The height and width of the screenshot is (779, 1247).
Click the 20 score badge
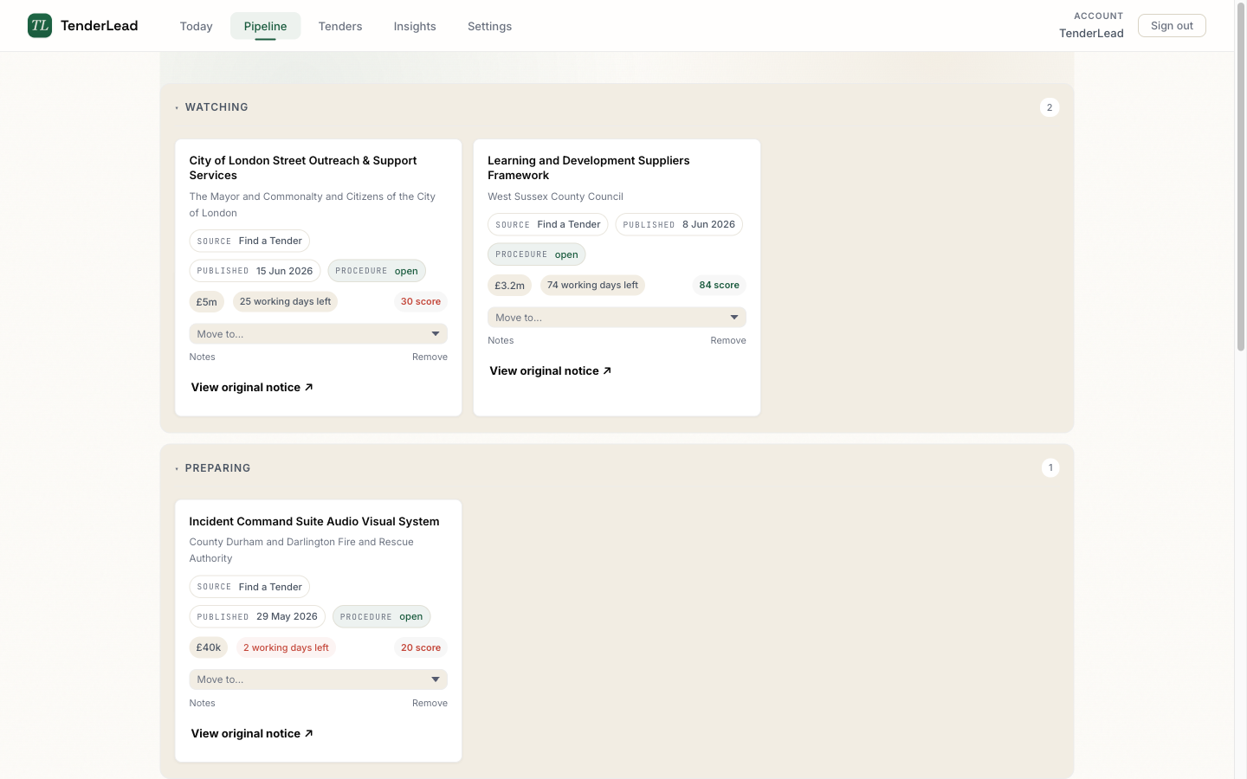421,647
